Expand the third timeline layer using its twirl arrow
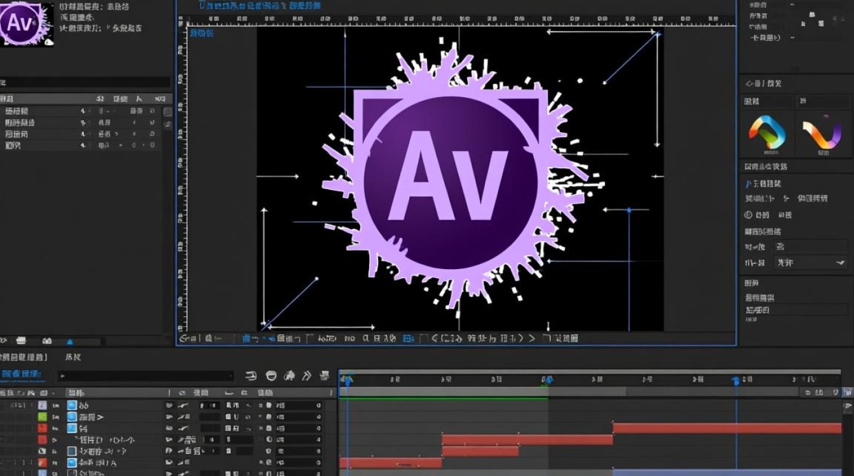The image size is (854, 476). click(56, 428)
